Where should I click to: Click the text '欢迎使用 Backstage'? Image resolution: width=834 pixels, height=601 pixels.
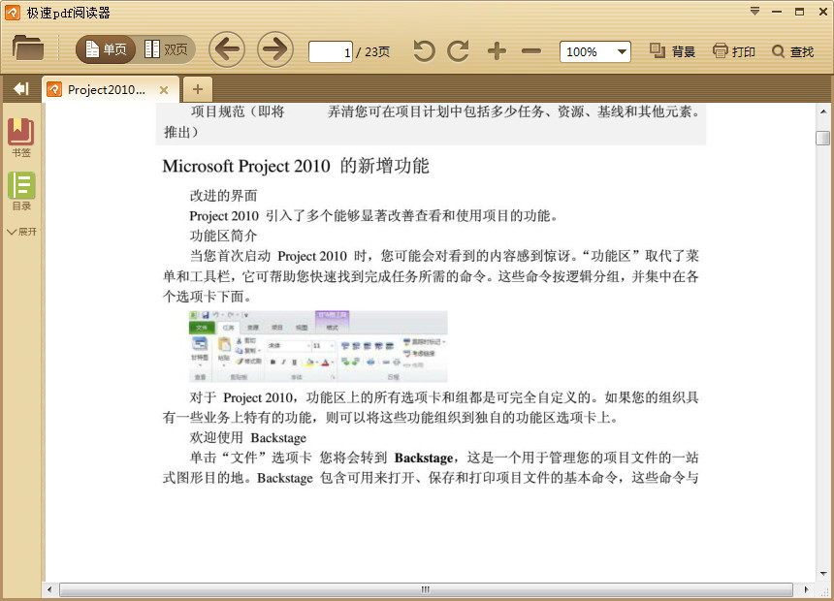[248, 438]
